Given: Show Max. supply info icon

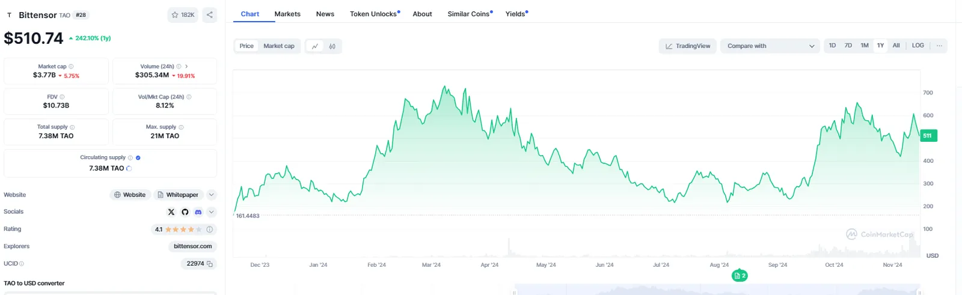Looking at the screenshot, I should [x=181, y=127].
